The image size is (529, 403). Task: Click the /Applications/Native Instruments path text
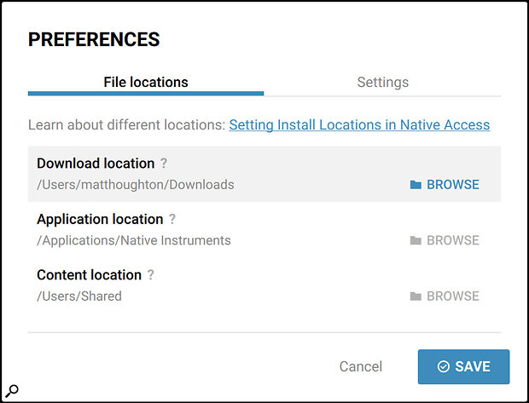134,240
